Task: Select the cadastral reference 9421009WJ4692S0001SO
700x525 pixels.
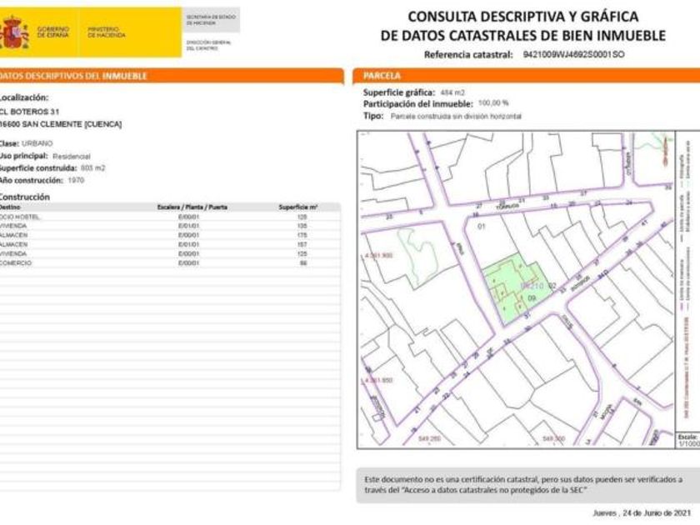Action: (573, 54)
